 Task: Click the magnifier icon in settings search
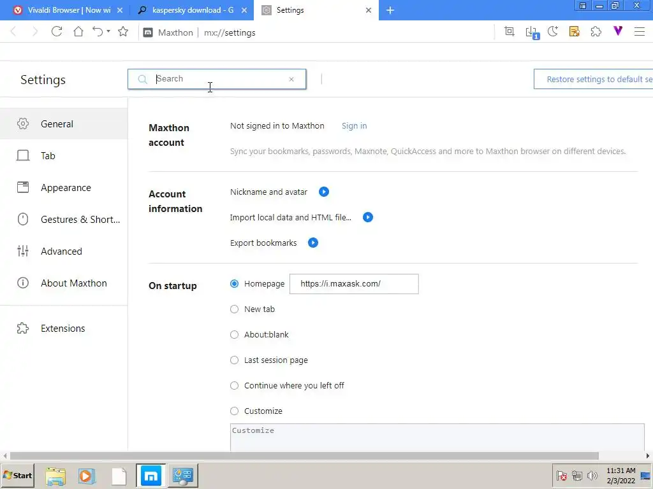click(x=142, y=79)
